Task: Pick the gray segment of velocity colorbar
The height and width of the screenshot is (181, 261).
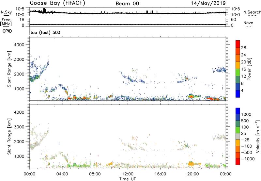Action: 238,137
